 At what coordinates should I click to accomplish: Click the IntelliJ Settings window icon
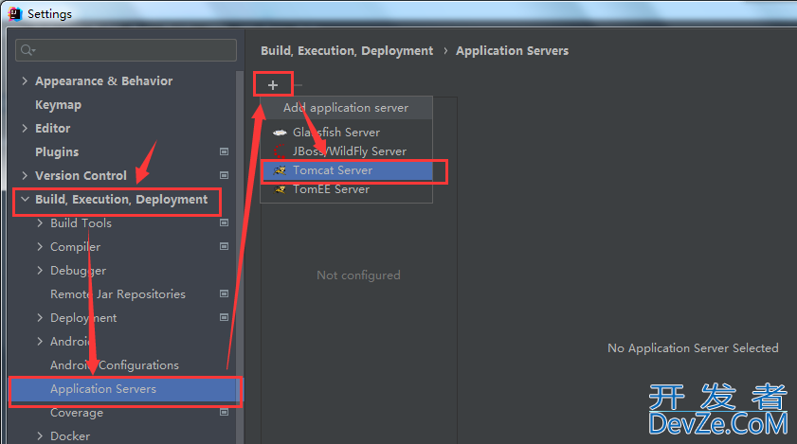pyautogui.click(x=15, y=13)
